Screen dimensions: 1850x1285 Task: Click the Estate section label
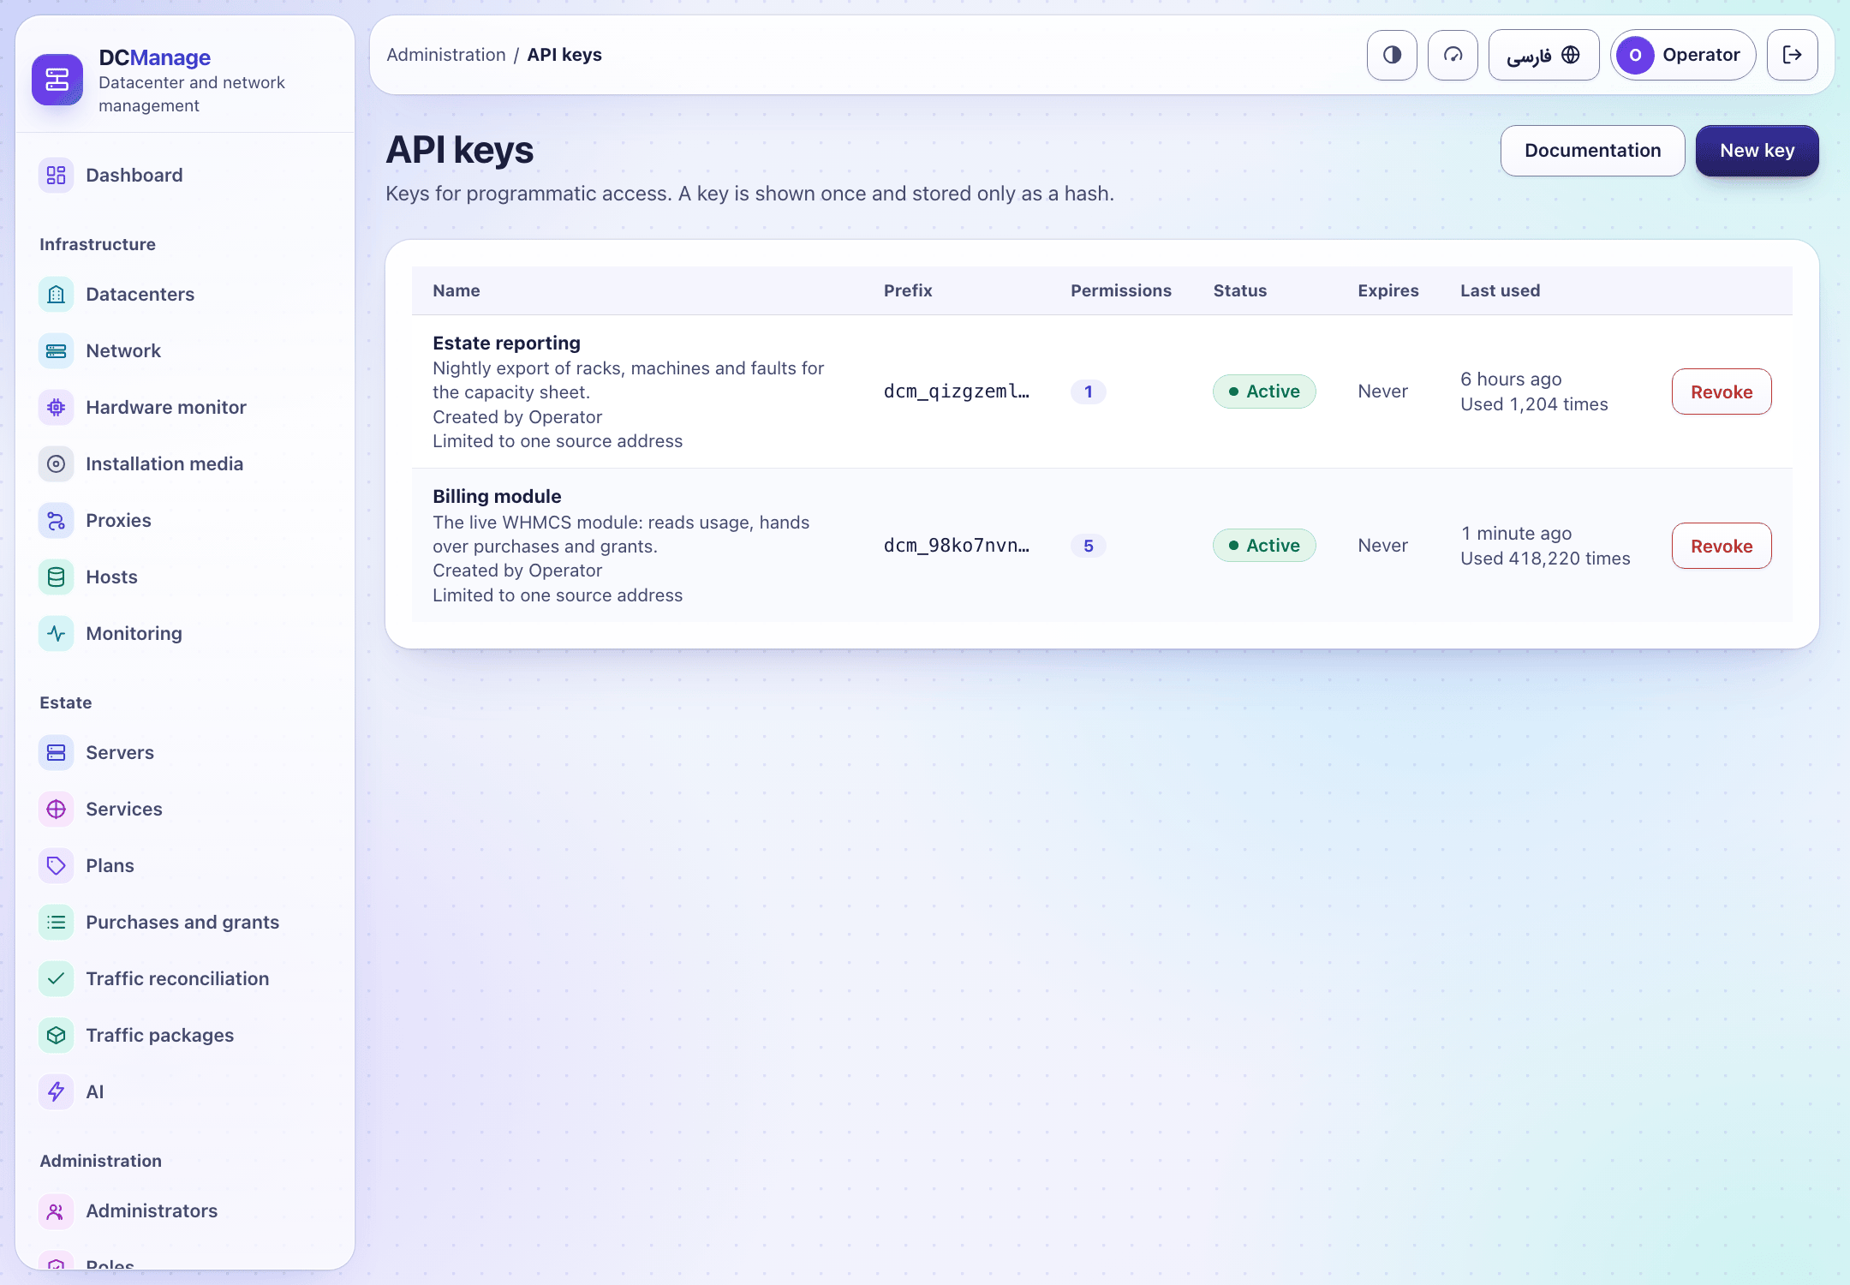(x=66, y=703)
